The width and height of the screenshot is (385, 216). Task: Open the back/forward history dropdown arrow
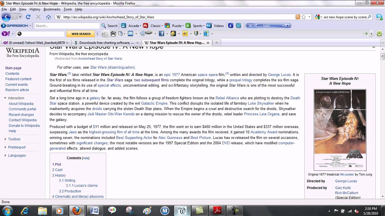click(x=20, y=17)
